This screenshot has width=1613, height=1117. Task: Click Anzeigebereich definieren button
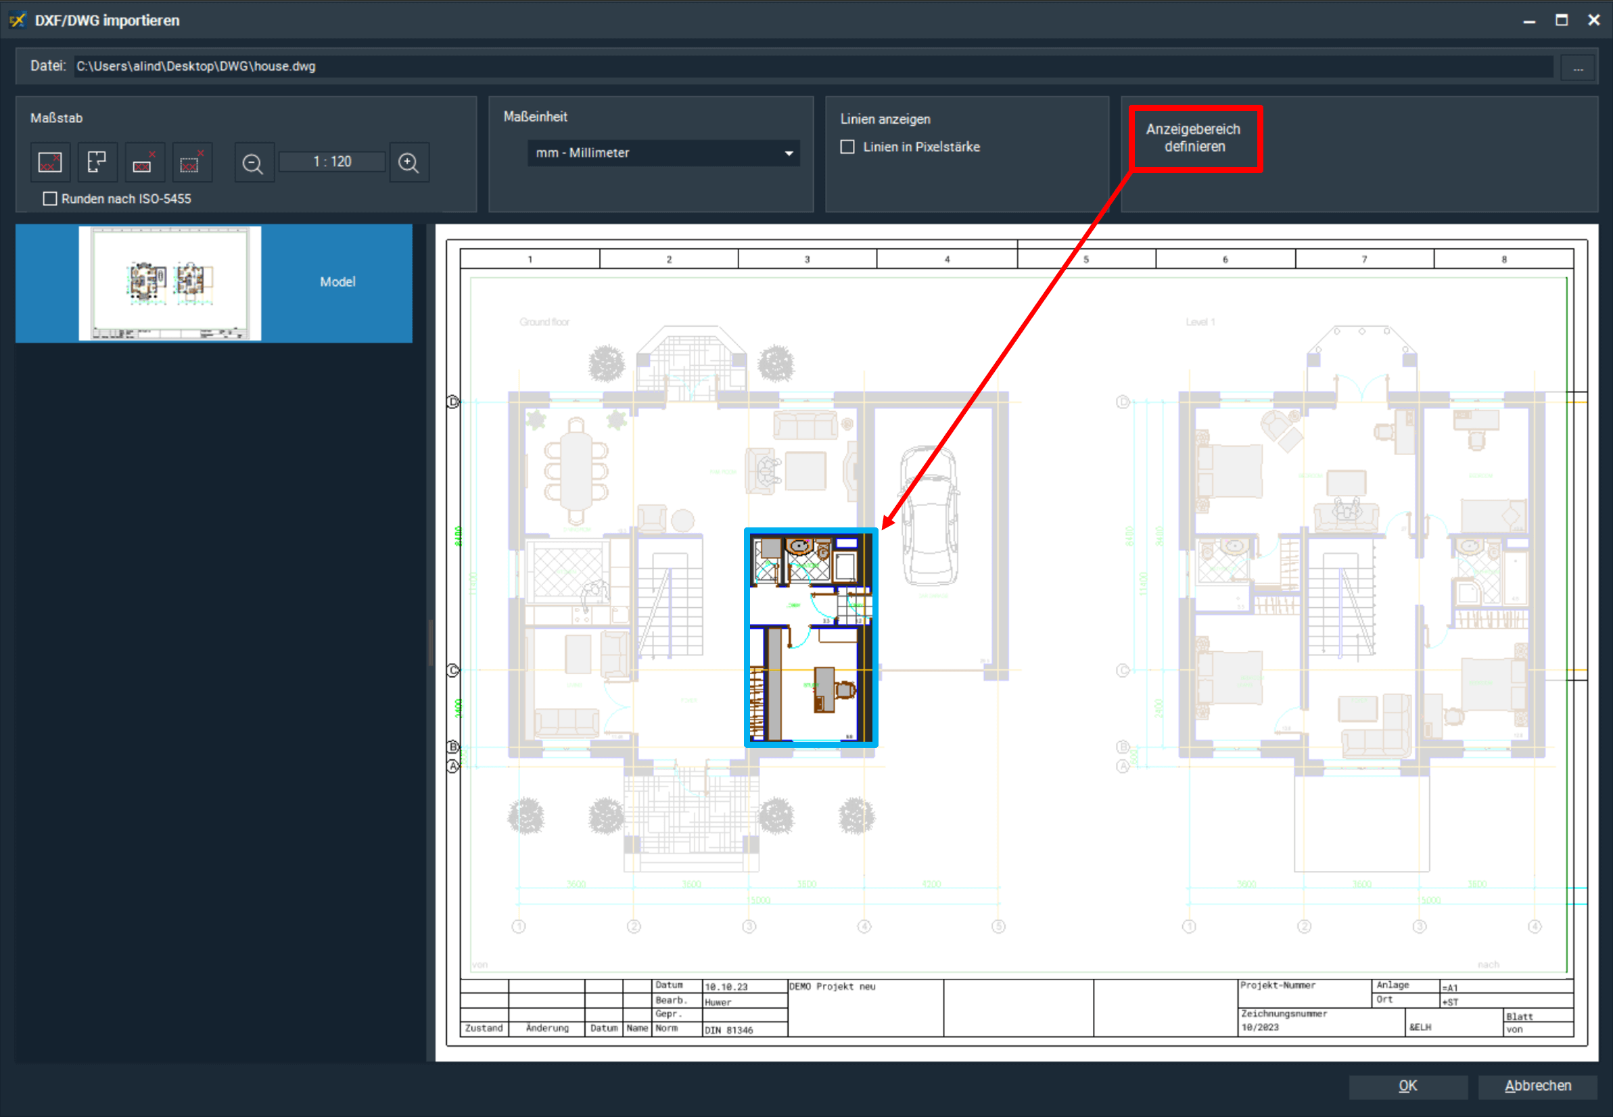(1194, 138)
